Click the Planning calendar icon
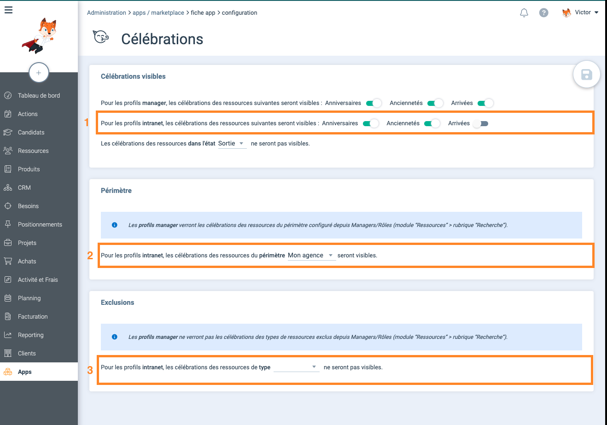Image resolution: width=607 pixels, height=425 pixels. tap(8, 298)
